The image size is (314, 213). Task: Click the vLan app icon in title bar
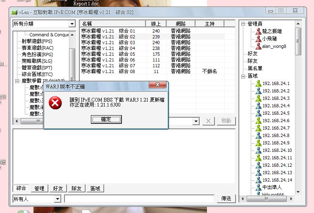tap(14, 12)
